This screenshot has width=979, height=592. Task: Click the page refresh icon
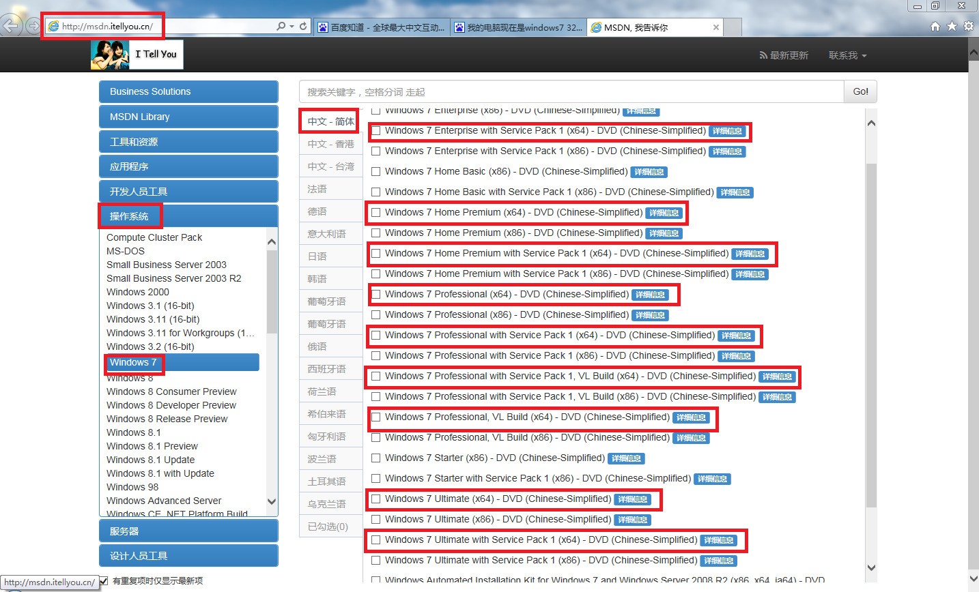303,26
